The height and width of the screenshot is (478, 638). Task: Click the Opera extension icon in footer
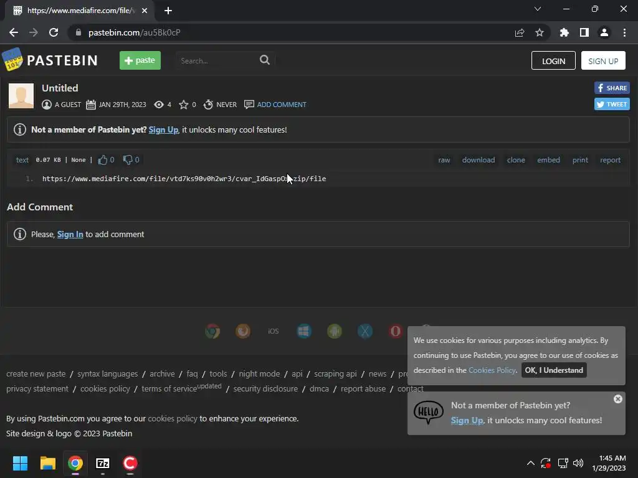pyautogui.click(x=396, y=331)
